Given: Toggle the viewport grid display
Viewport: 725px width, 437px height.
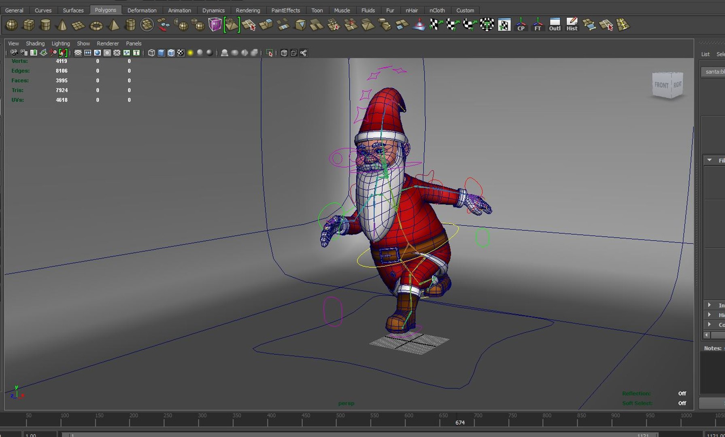Looking at the screenshot, I should [78, 53].
